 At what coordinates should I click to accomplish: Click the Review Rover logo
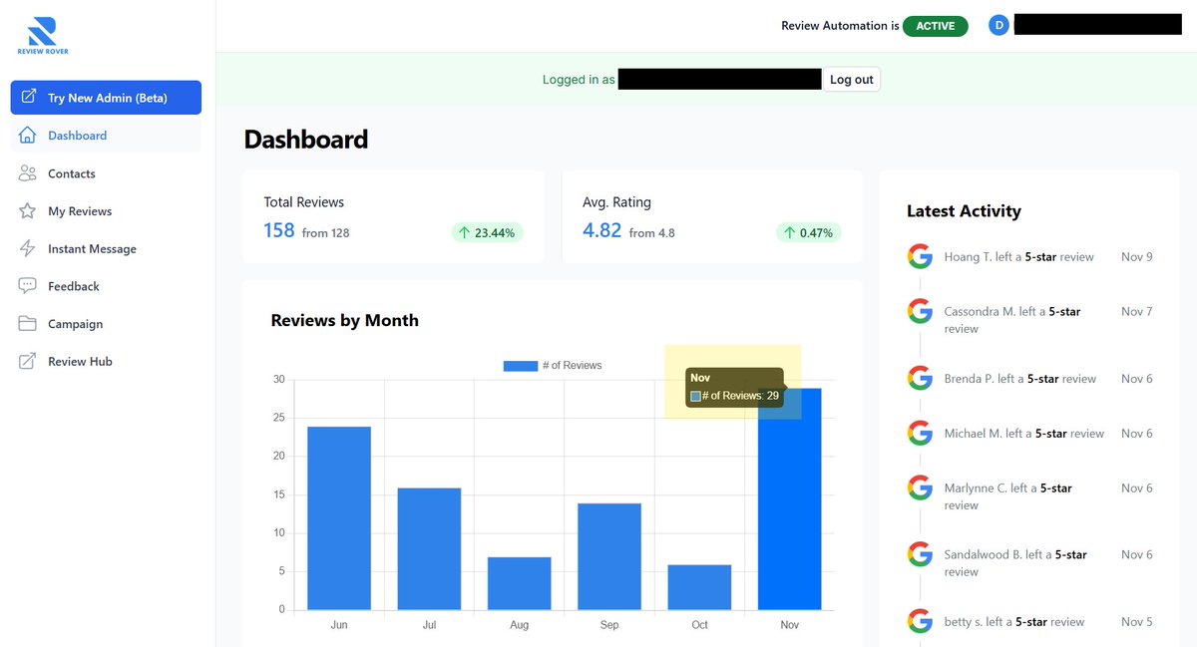pyautogui.click(x=41, y=33)
